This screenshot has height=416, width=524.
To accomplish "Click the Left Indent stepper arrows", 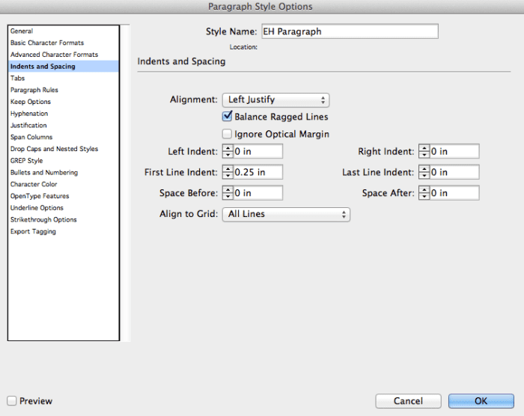I will tap(228, 151).
